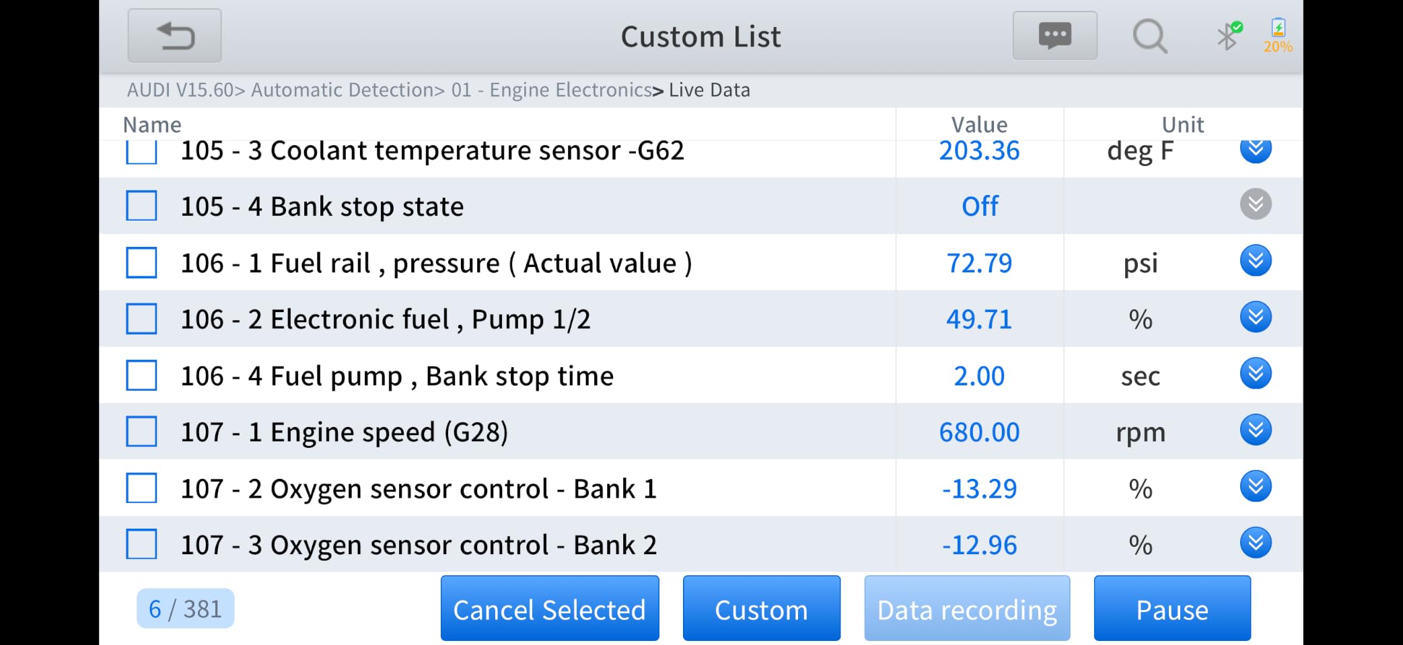1403x645 pixels.
Task: Start Data recording
Action: pos(967,609)
